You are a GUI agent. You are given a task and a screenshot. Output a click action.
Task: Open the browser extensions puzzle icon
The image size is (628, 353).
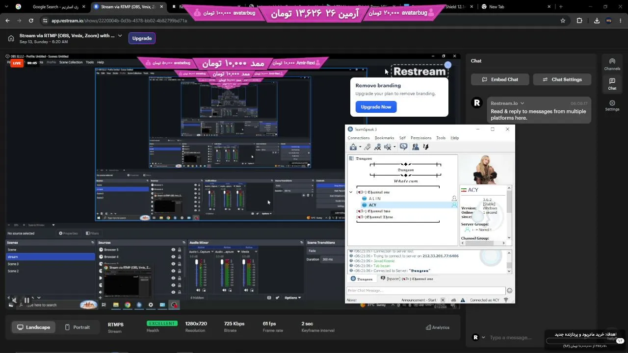click(579, 21)
